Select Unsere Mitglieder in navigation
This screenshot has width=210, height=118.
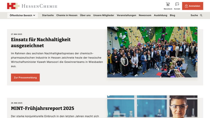click(x=104, y=15)
